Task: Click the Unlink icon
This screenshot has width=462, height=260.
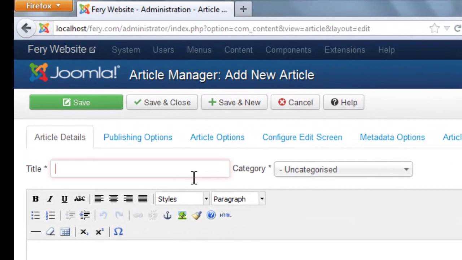Action: (x=153, y=216)
